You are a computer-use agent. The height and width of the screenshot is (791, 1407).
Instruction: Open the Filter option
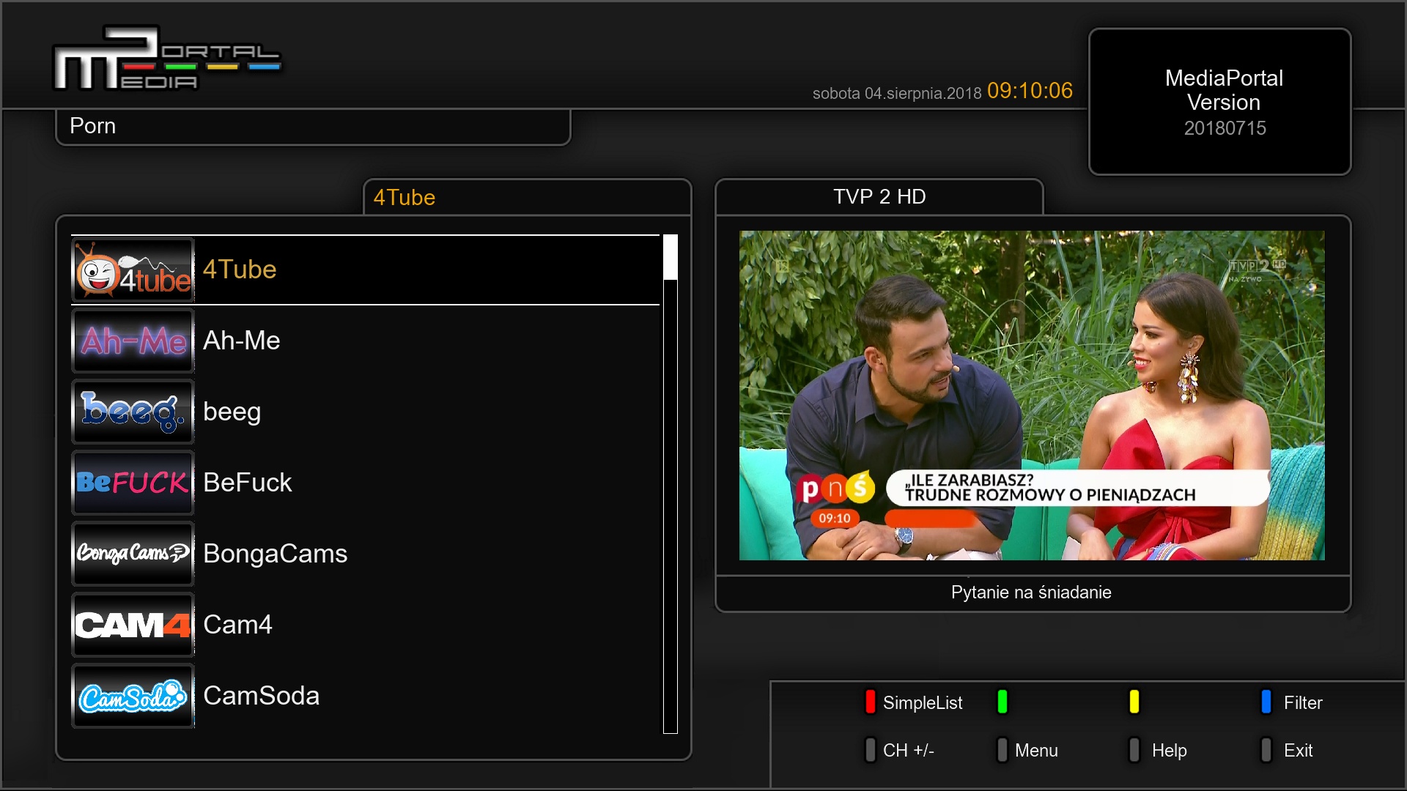pos(1303,703)
